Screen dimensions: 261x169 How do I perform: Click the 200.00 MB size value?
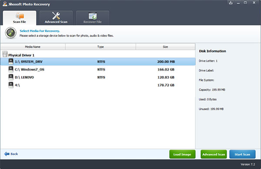[x=166, y=62]
